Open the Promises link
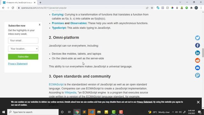204x115 pixels. point(58,23)
